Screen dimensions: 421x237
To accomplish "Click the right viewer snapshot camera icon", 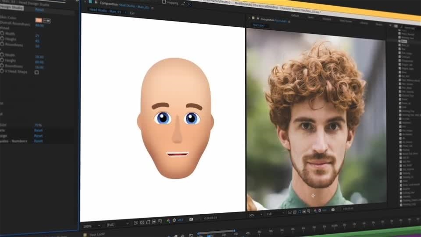I will [x=333, y=210].
